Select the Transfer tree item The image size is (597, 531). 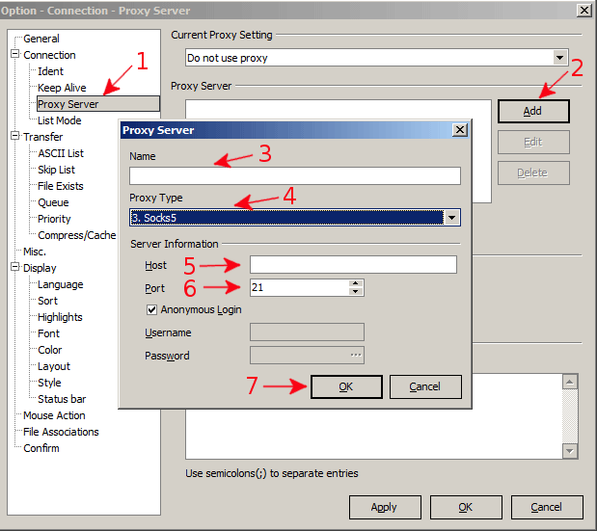tap(43, 137)
